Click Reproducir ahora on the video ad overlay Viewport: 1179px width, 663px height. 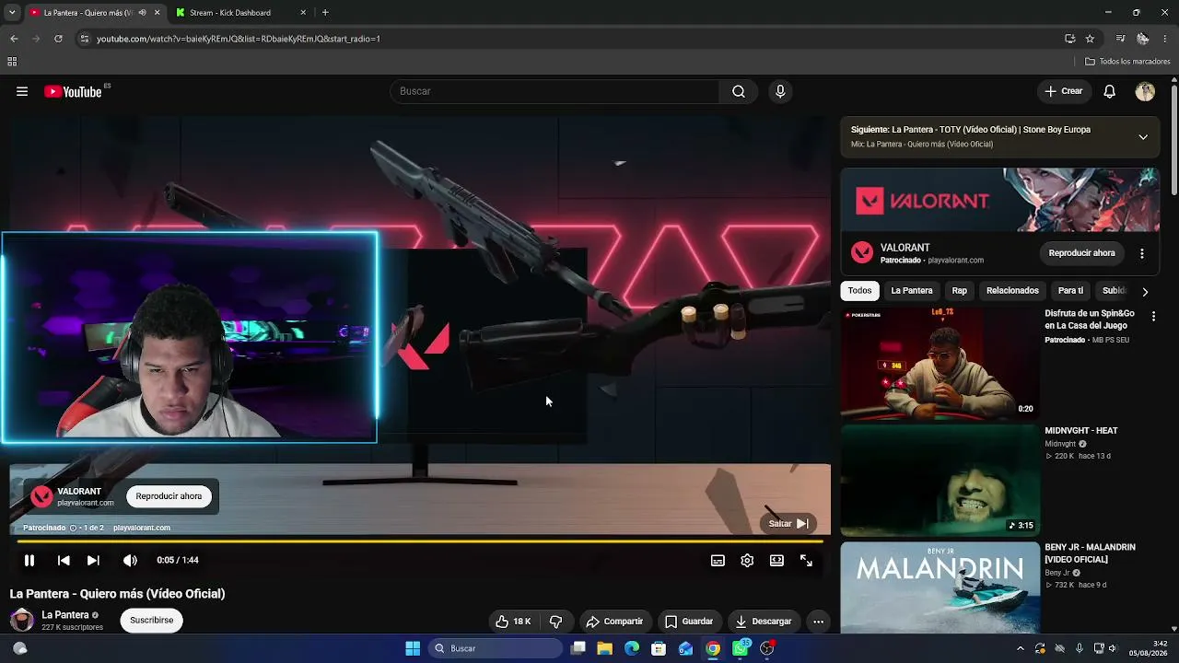pos(169,496)
